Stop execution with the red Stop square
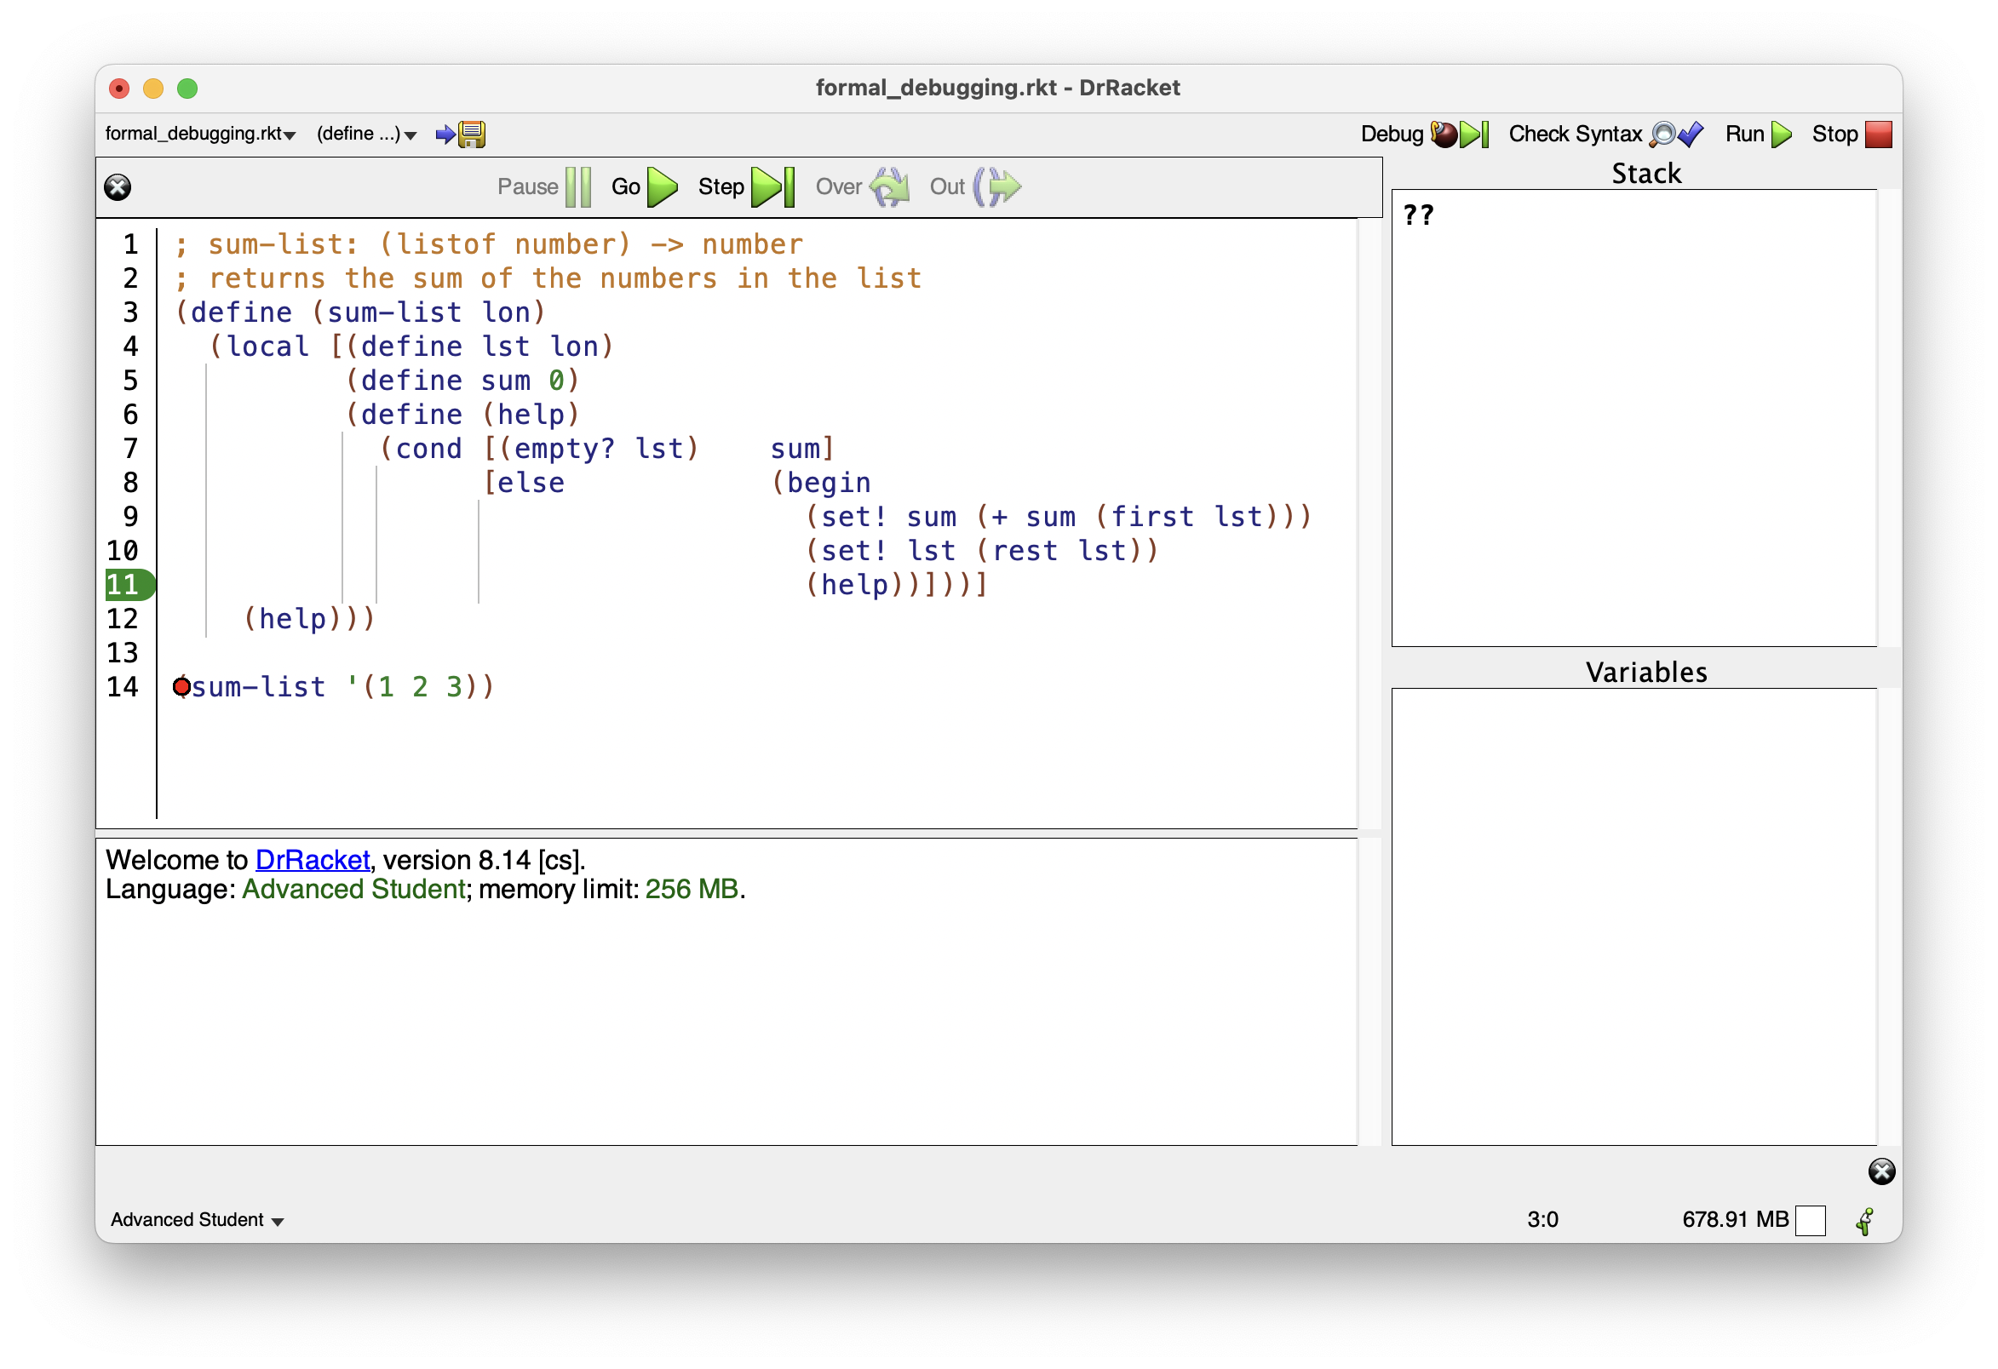1998x1369 pixels. tap(1880, 134)
